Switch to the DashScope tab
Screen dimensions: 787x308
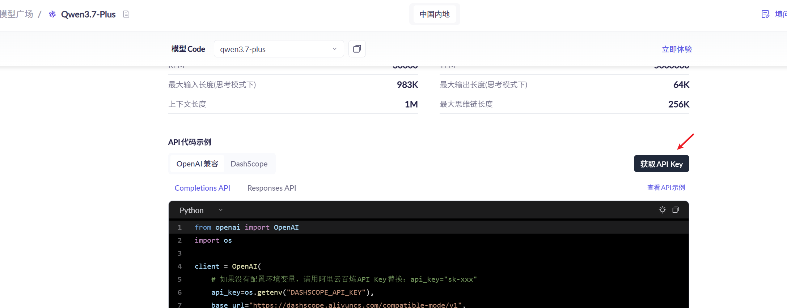249,164
